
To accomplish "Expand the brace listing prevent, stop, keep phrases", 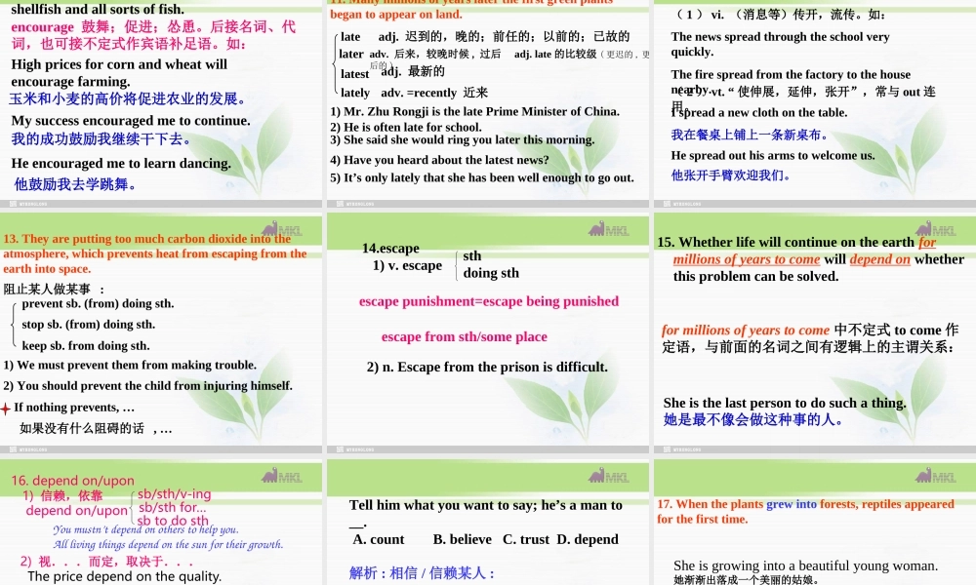I will (12, 324).
